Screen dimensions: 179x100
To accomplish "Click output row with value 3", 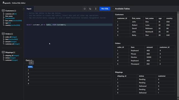I will coord(69,77).
